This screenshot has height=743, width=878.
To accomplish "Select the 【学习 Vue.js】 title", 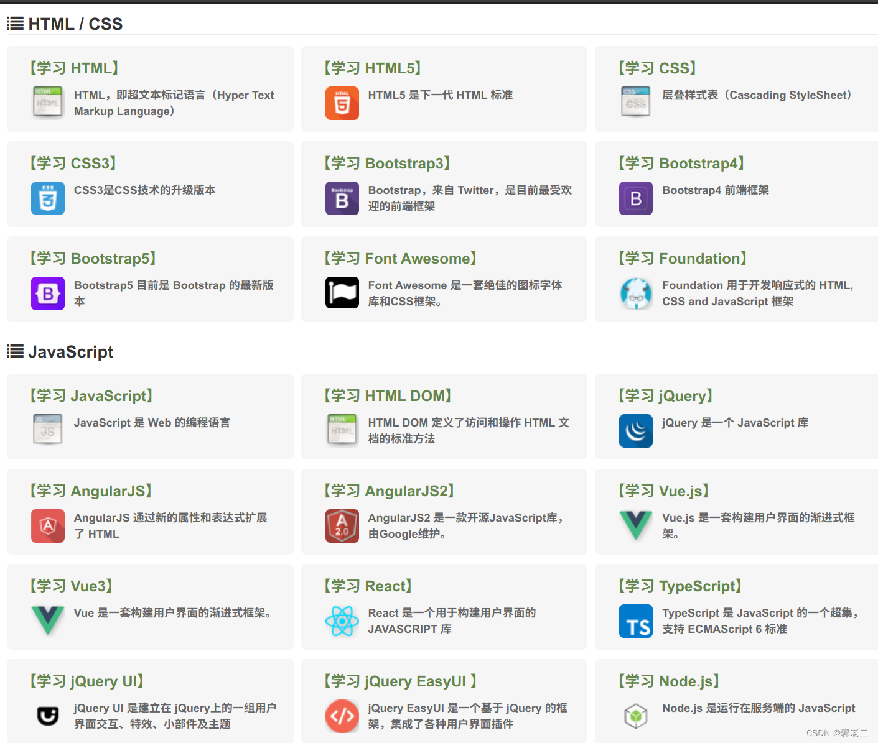I will pyautogui.click(x=663, y=491).
